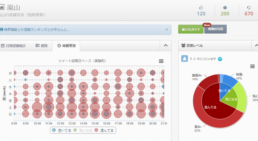Dismiss the blue notice with the X

coord(167,30)
